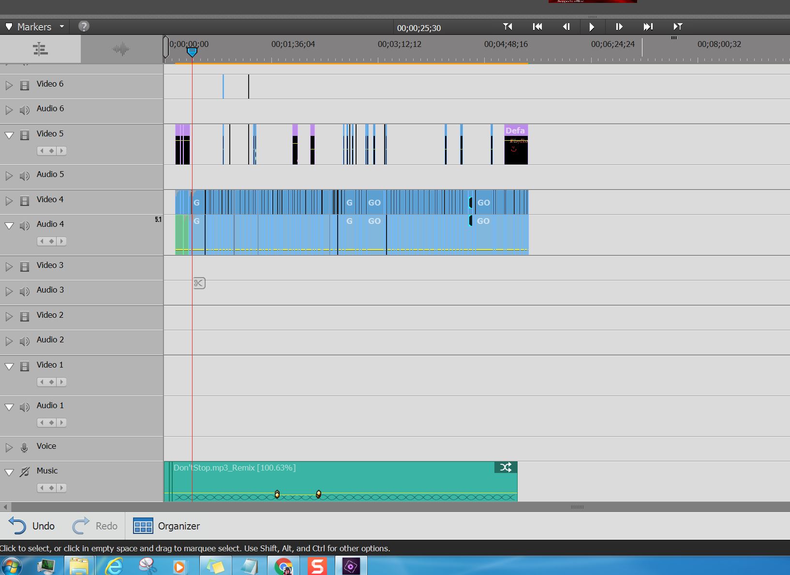This screenshot has width=790, height=575.
Task: Select second volume keyframe on music clip
Action: click(318, 494)
